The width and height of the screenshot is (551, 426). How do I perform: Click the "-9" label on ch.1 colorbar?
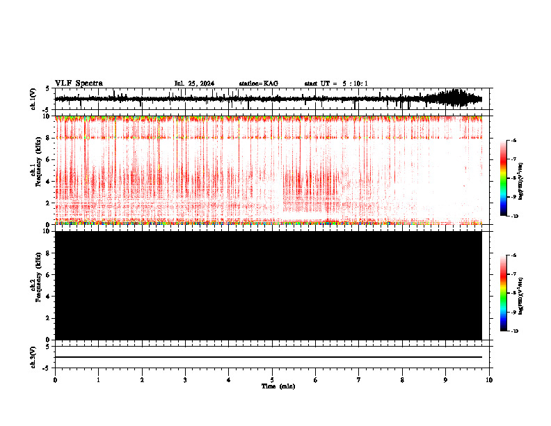[x=513, y=197]
